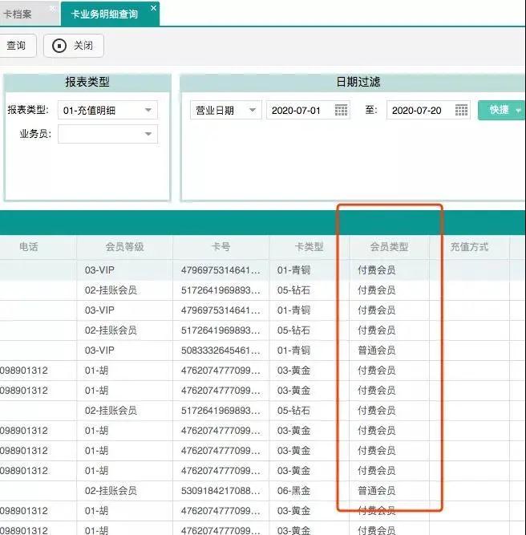Close the 卡业务明细查询 tab

point(153,8)
